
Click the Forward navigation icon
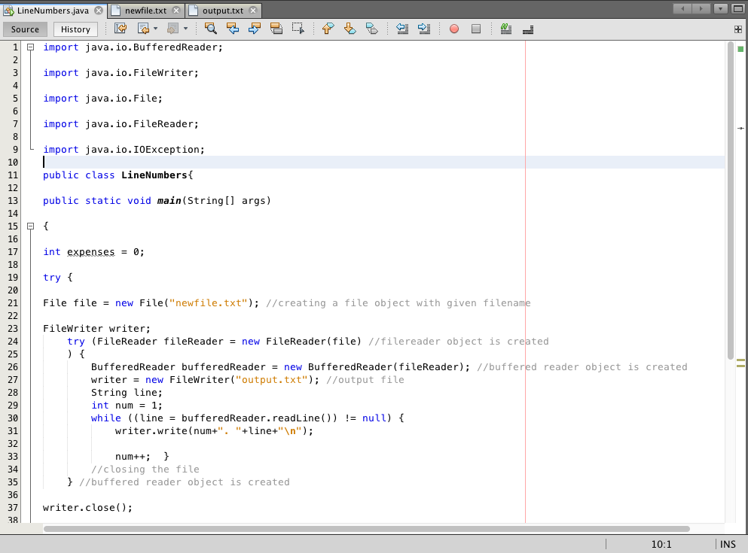pos(172,29)
